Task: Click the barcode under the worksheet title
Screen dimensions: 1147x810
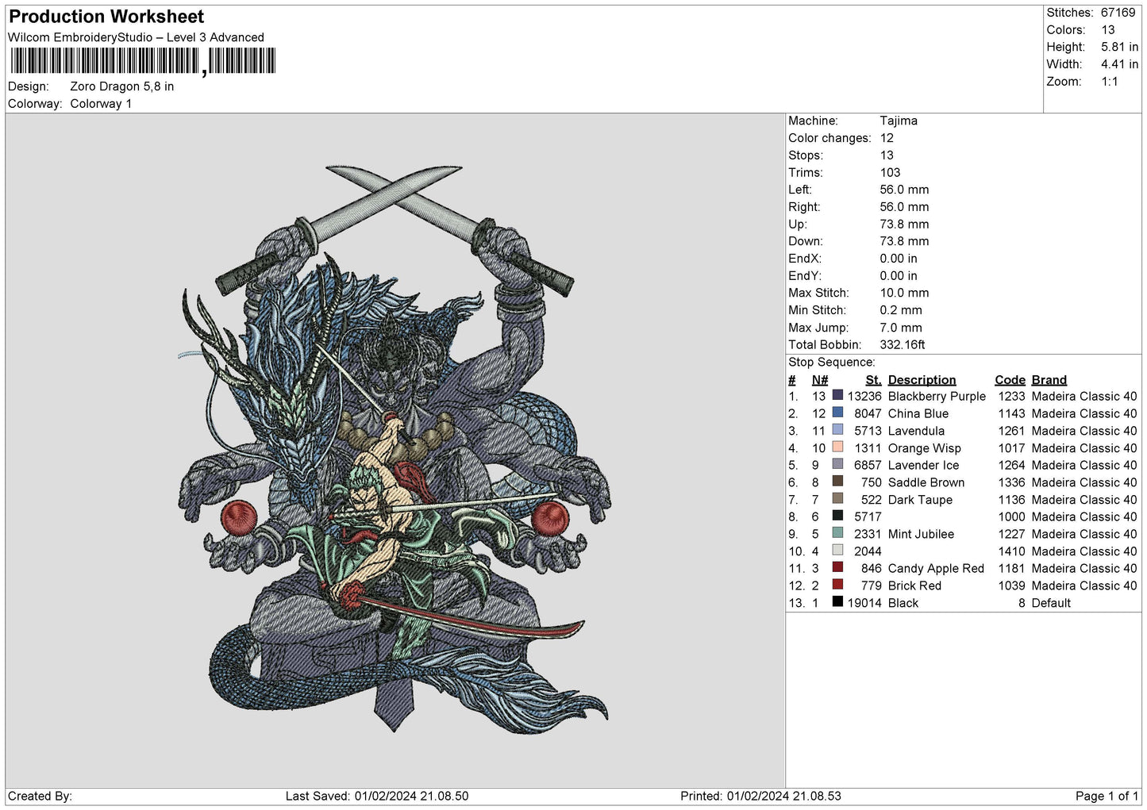Action: (143, 61)
